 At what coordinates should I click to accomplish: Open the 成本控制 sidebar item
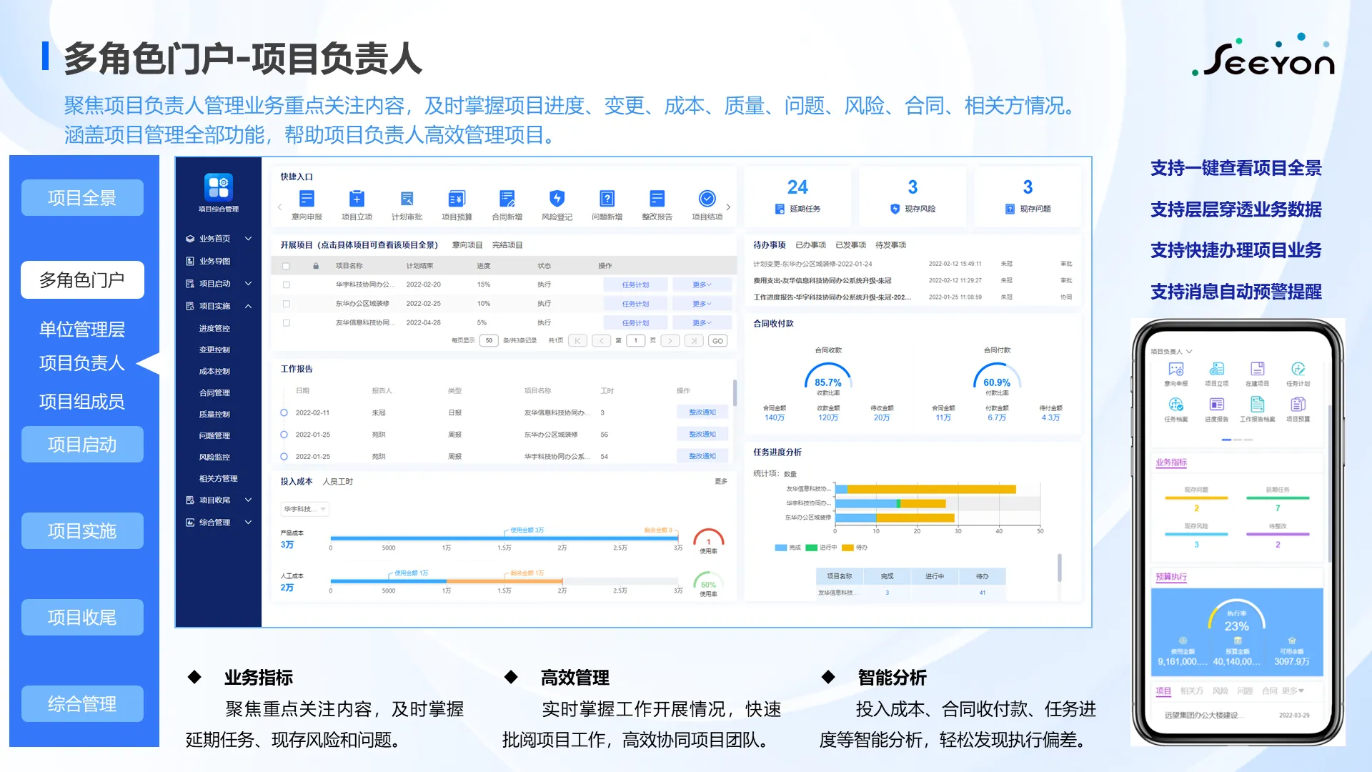[x=214, y=372]
